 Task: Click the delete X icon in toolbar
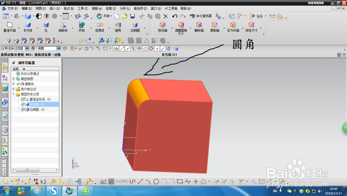pyautogui.click(x=166, y=16)
